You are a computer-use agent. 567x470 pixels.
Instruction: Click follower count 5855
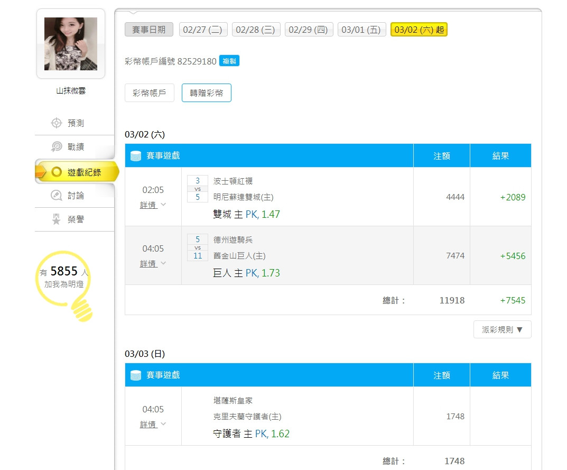(64, 271)
